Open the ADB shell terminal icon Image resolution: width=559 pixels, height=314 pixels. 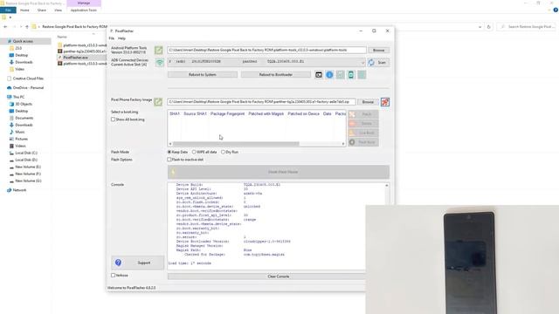click(318, 75)
